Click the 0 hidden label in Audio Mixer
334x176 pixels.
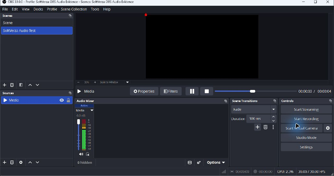tap(85, 163)
